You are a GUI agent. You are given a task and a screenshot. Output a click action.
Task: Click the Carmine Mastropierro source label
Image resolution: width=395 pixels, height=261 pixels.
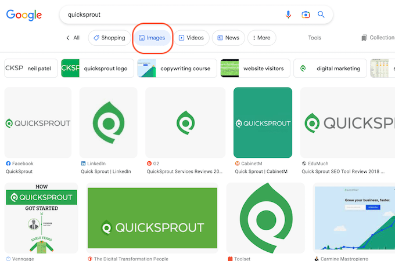point(344,259)
